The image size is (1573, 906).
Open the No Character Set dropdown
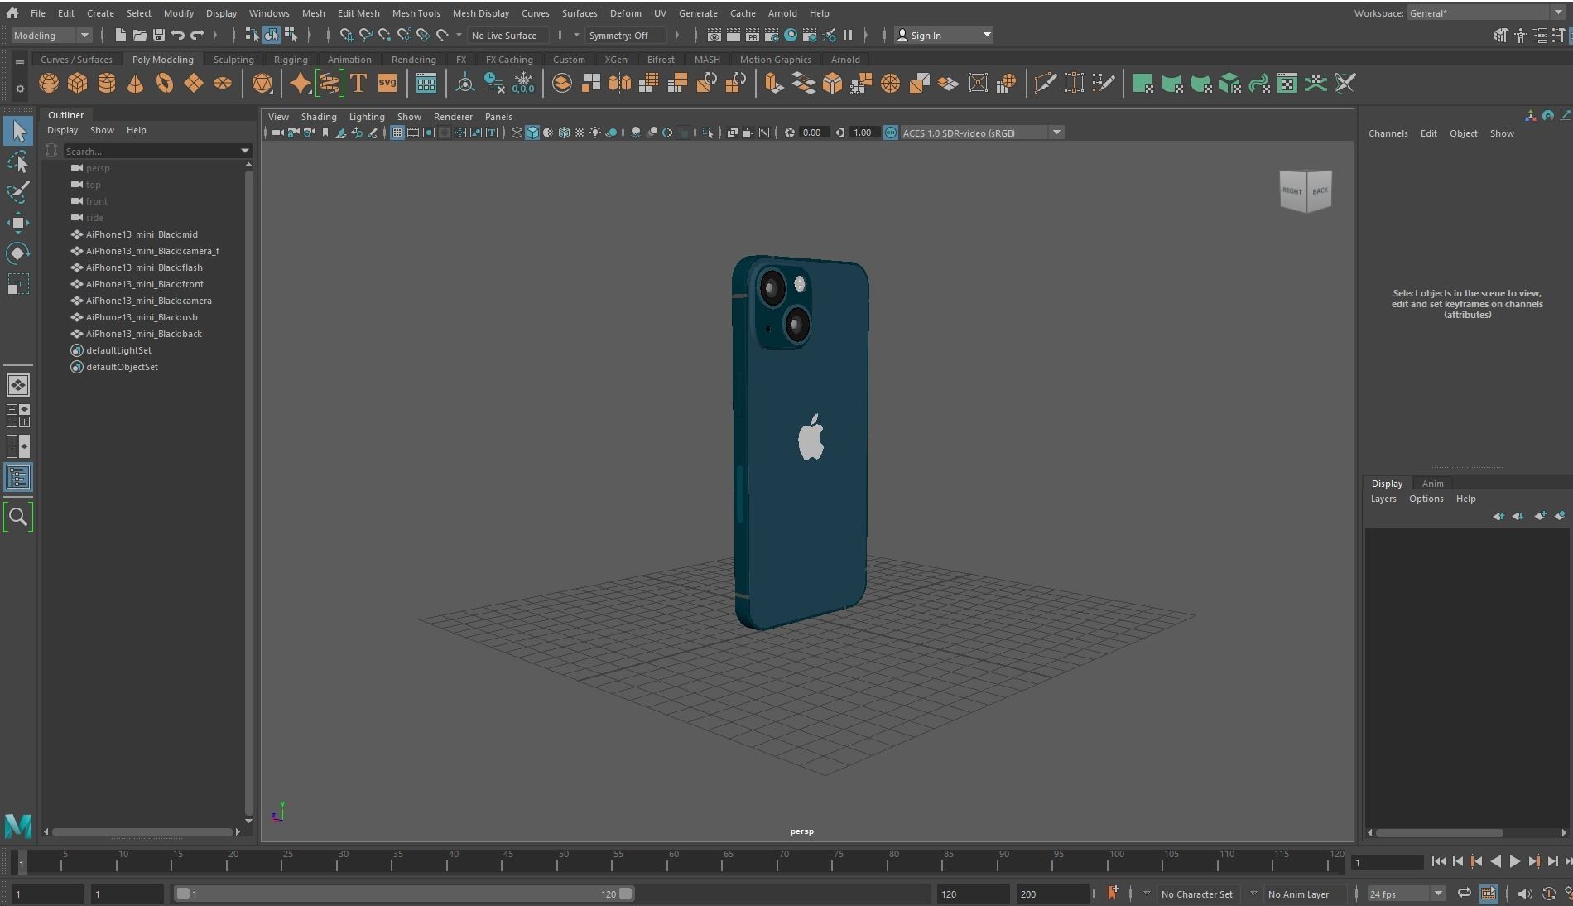point(1196,894)
